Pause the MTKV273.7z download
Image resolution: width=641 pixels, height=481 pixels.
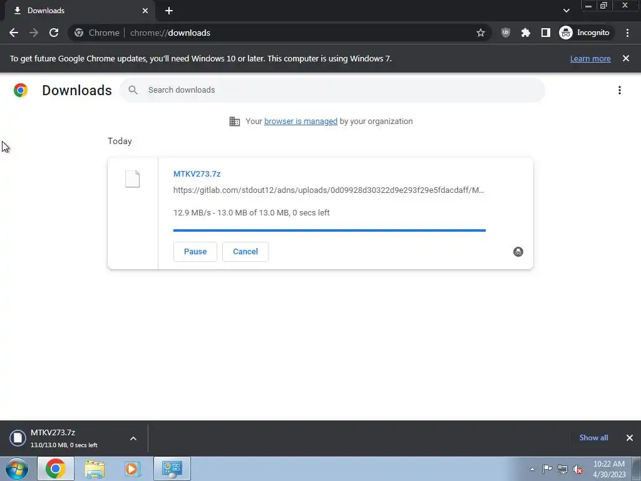click(195, 252)
